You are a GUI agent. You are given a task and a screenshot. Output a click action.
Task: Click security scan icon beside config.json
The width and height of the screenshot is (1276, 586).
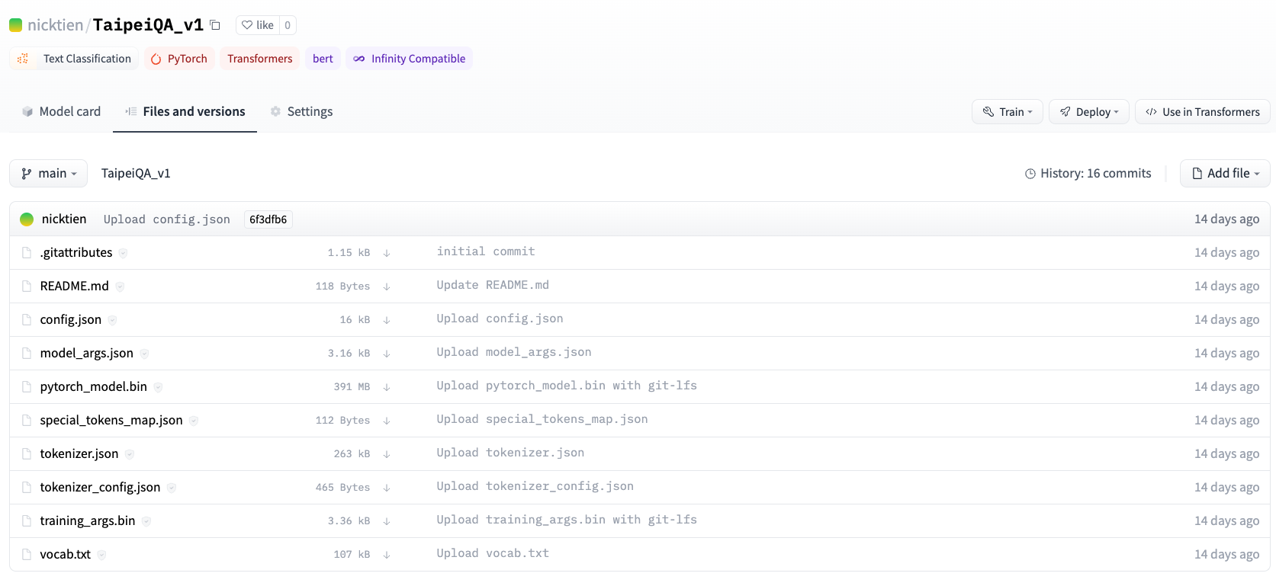(x=112, y=320)
